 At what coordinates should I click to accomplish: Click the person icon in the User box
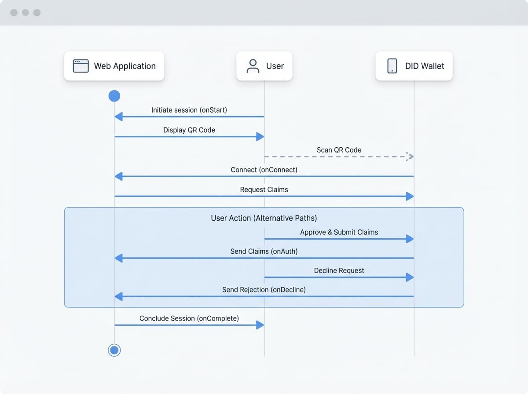point(253,66)
